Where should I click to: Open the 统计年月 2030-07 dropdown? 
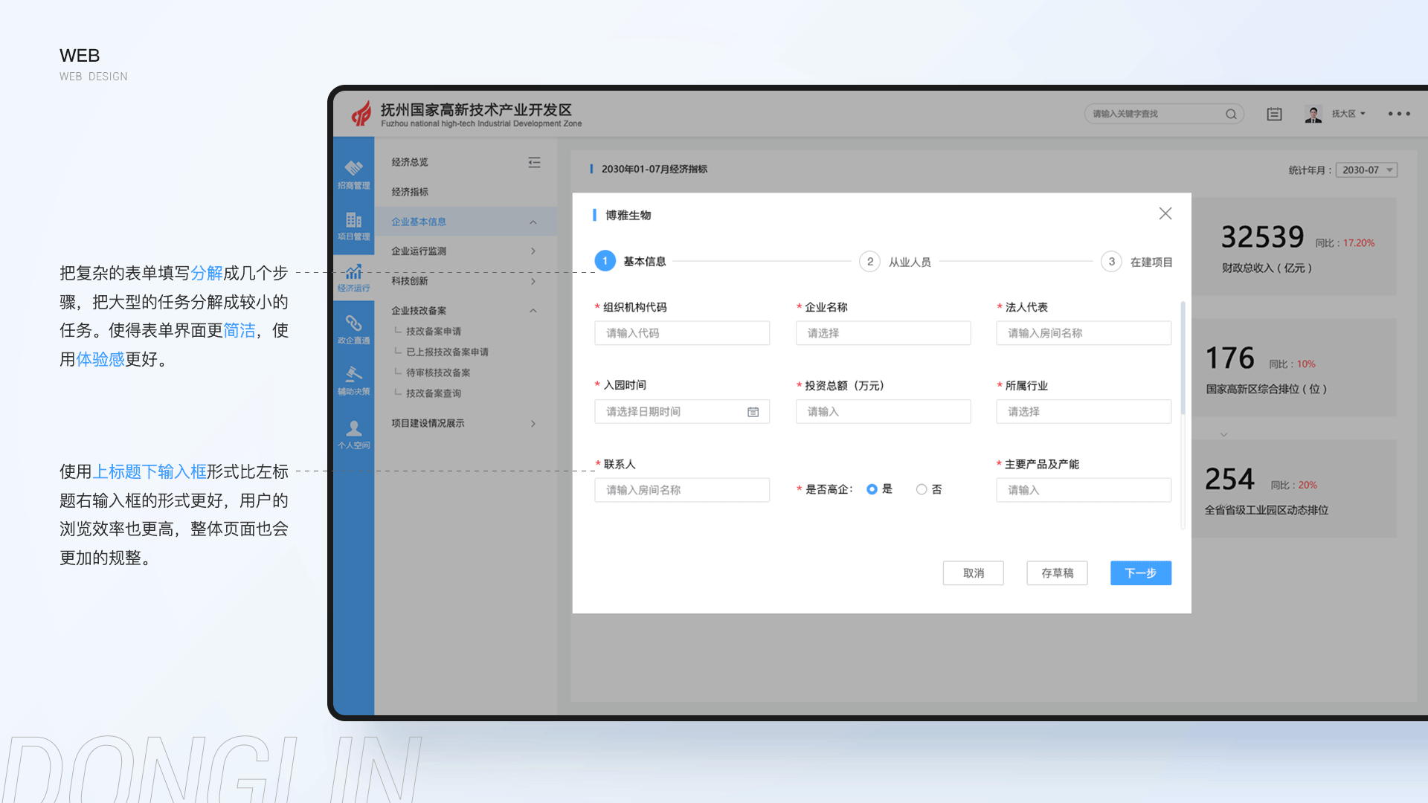(x=1366, y=170)
